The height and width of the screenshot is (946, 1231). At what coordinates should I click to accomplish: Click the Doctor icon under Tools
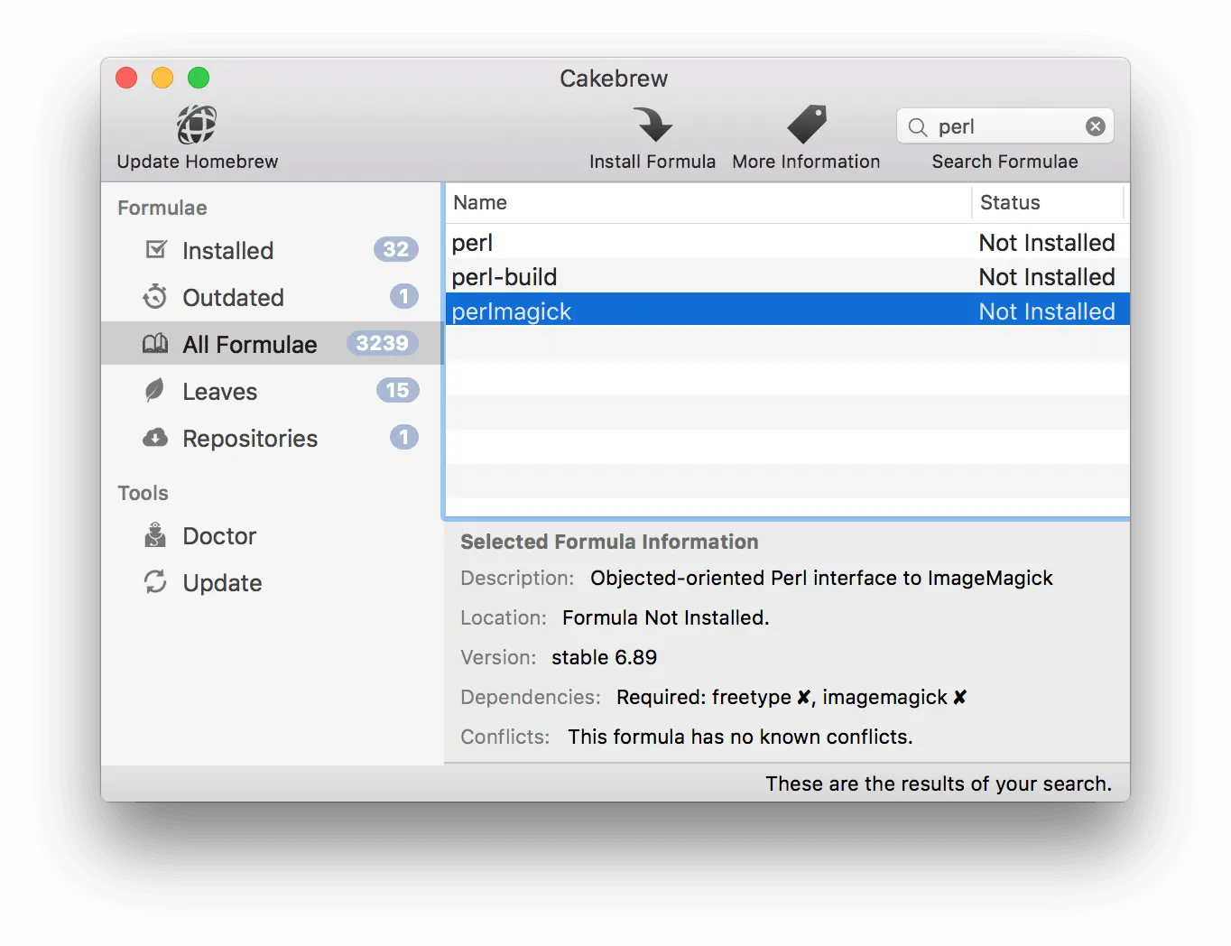click(x=155, y=535)
